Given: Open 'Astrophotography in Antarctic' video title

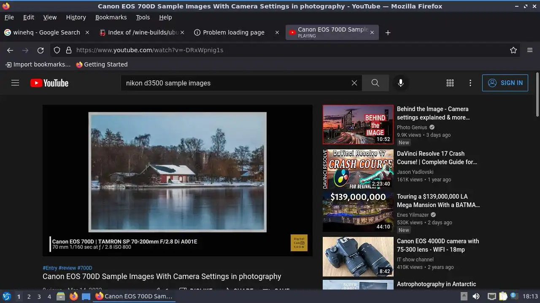Looking at the screenshot, I should tap(436, 284).
